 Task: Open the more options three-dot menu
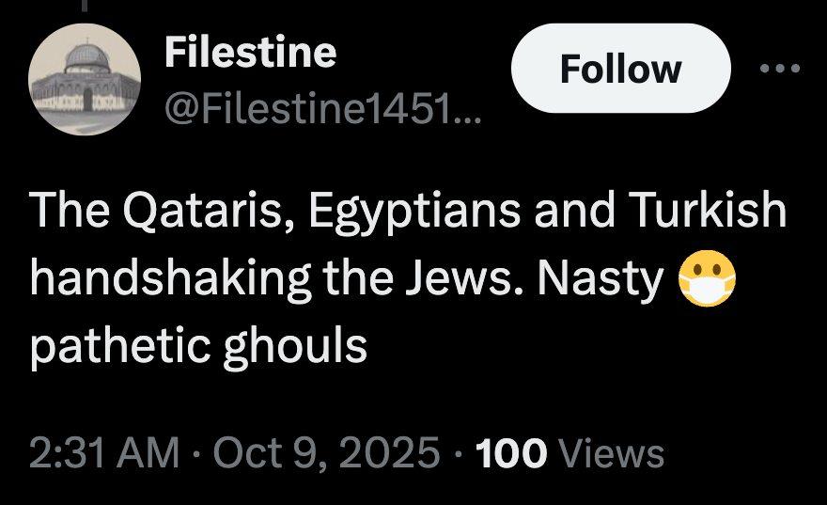click(x=782, y=69)
